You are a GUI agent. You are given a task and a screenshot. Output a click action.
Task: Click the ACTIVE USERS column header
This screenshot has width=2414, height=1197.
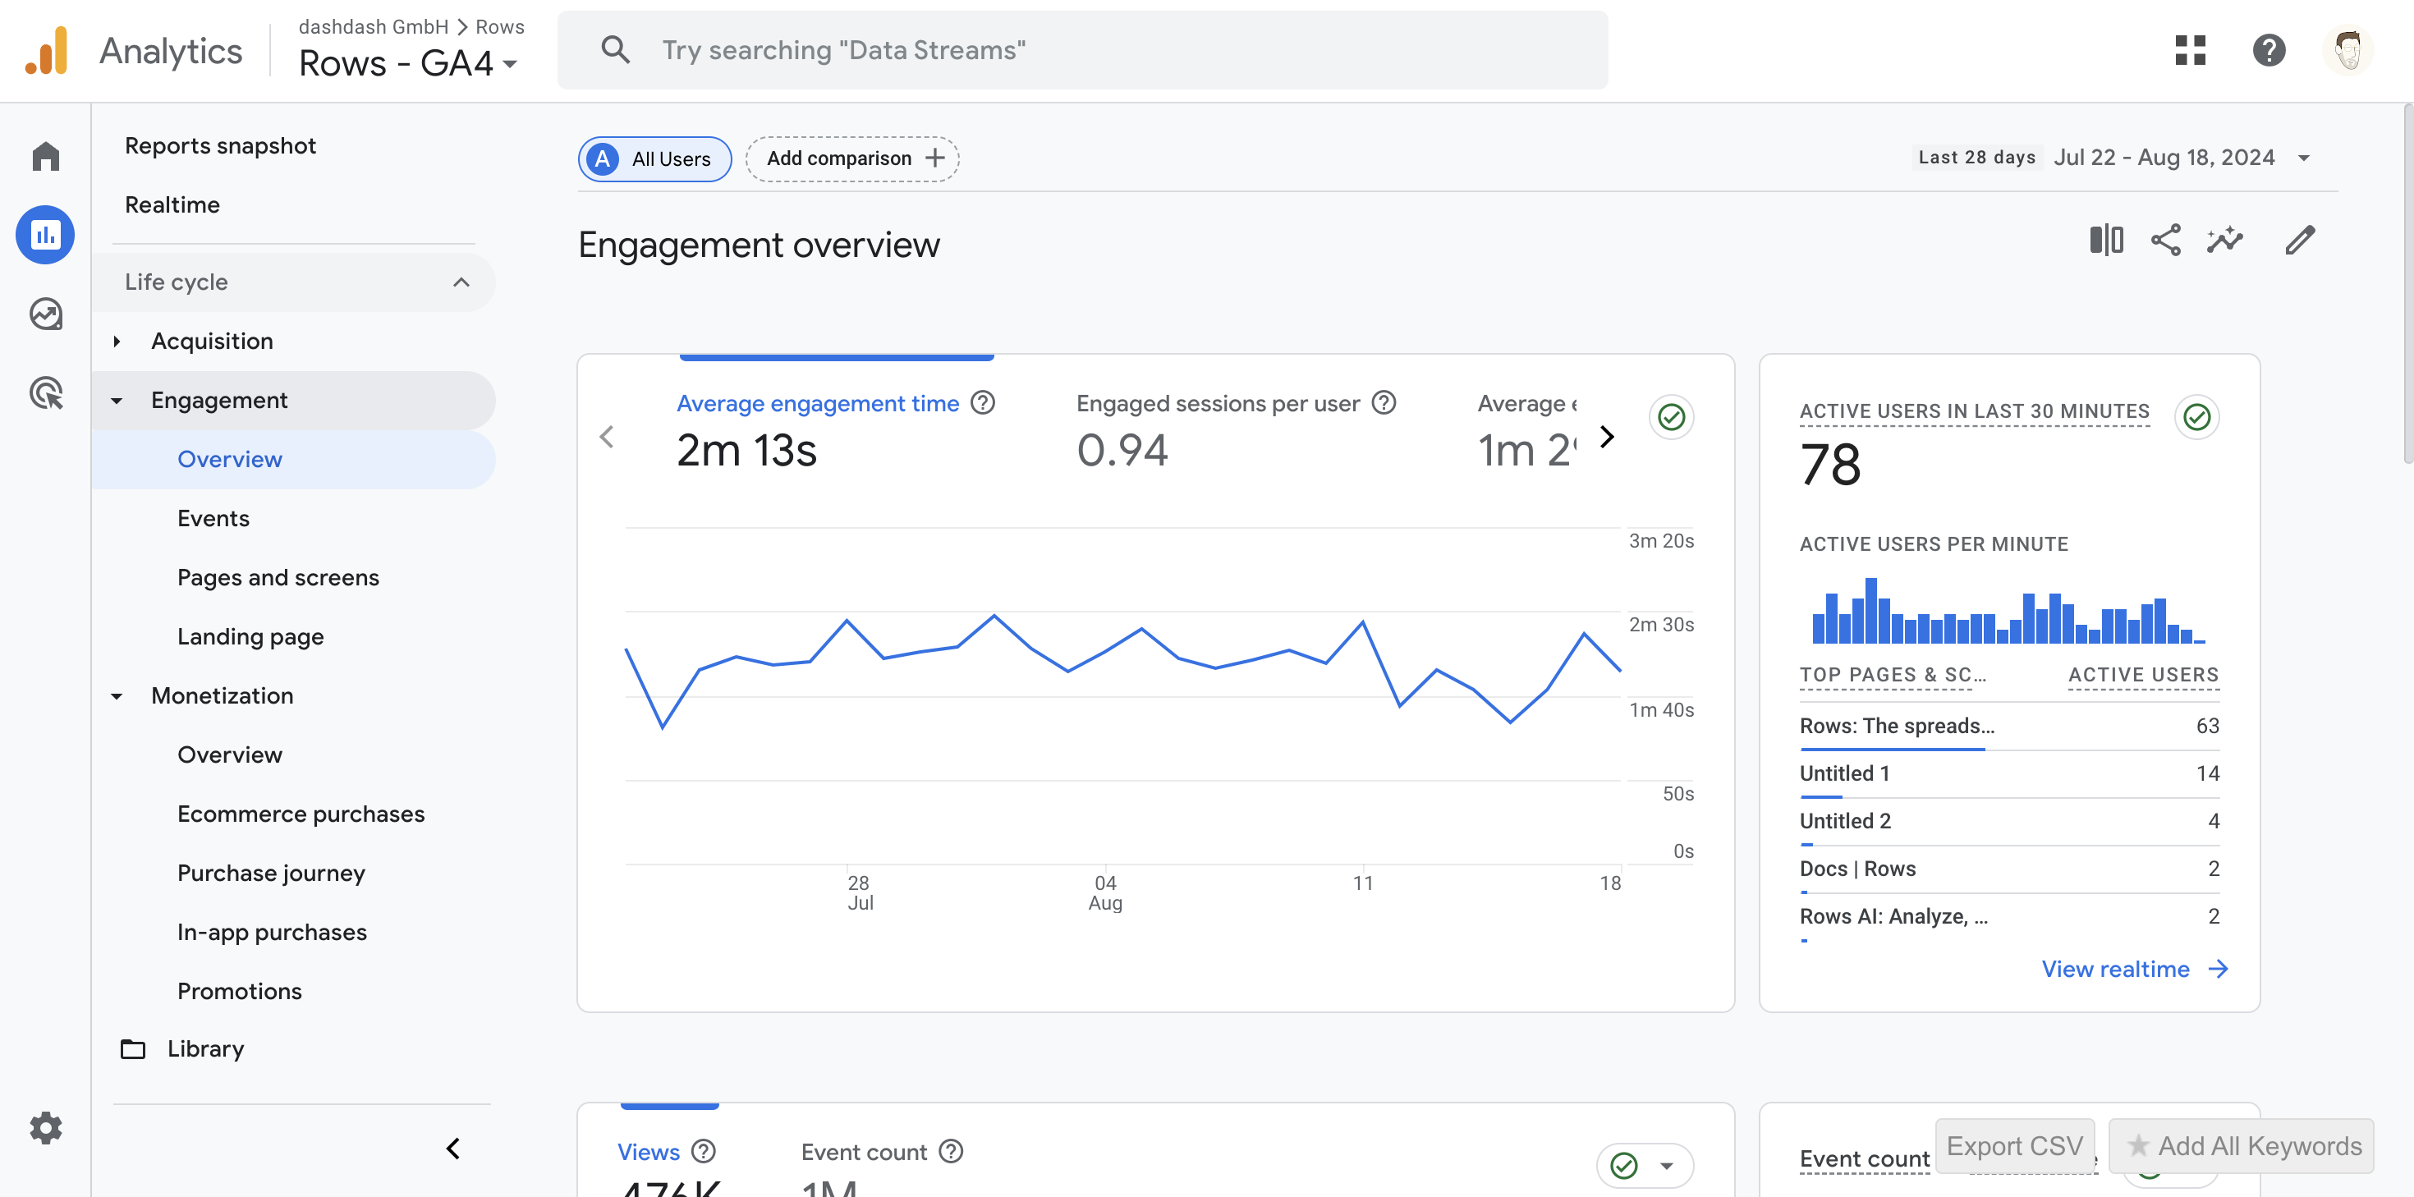(x=2143, y=675)
